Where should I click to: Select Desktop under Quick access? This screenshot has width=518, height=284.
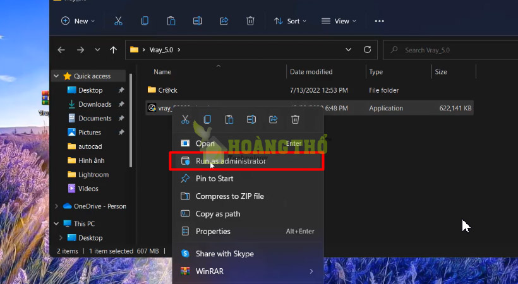(x=90, y=90)
